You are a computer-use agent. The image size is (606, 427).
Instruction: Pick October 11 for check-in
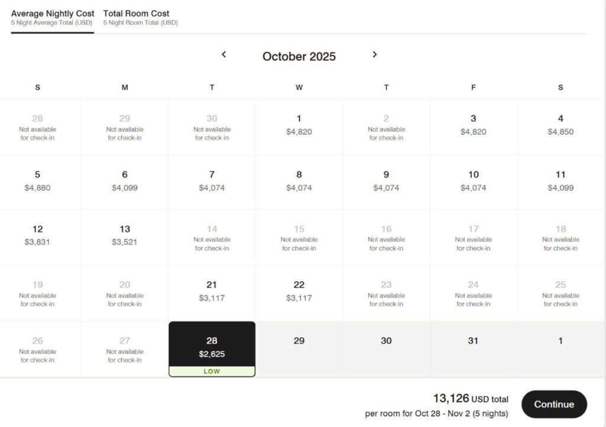pos(560,181)
